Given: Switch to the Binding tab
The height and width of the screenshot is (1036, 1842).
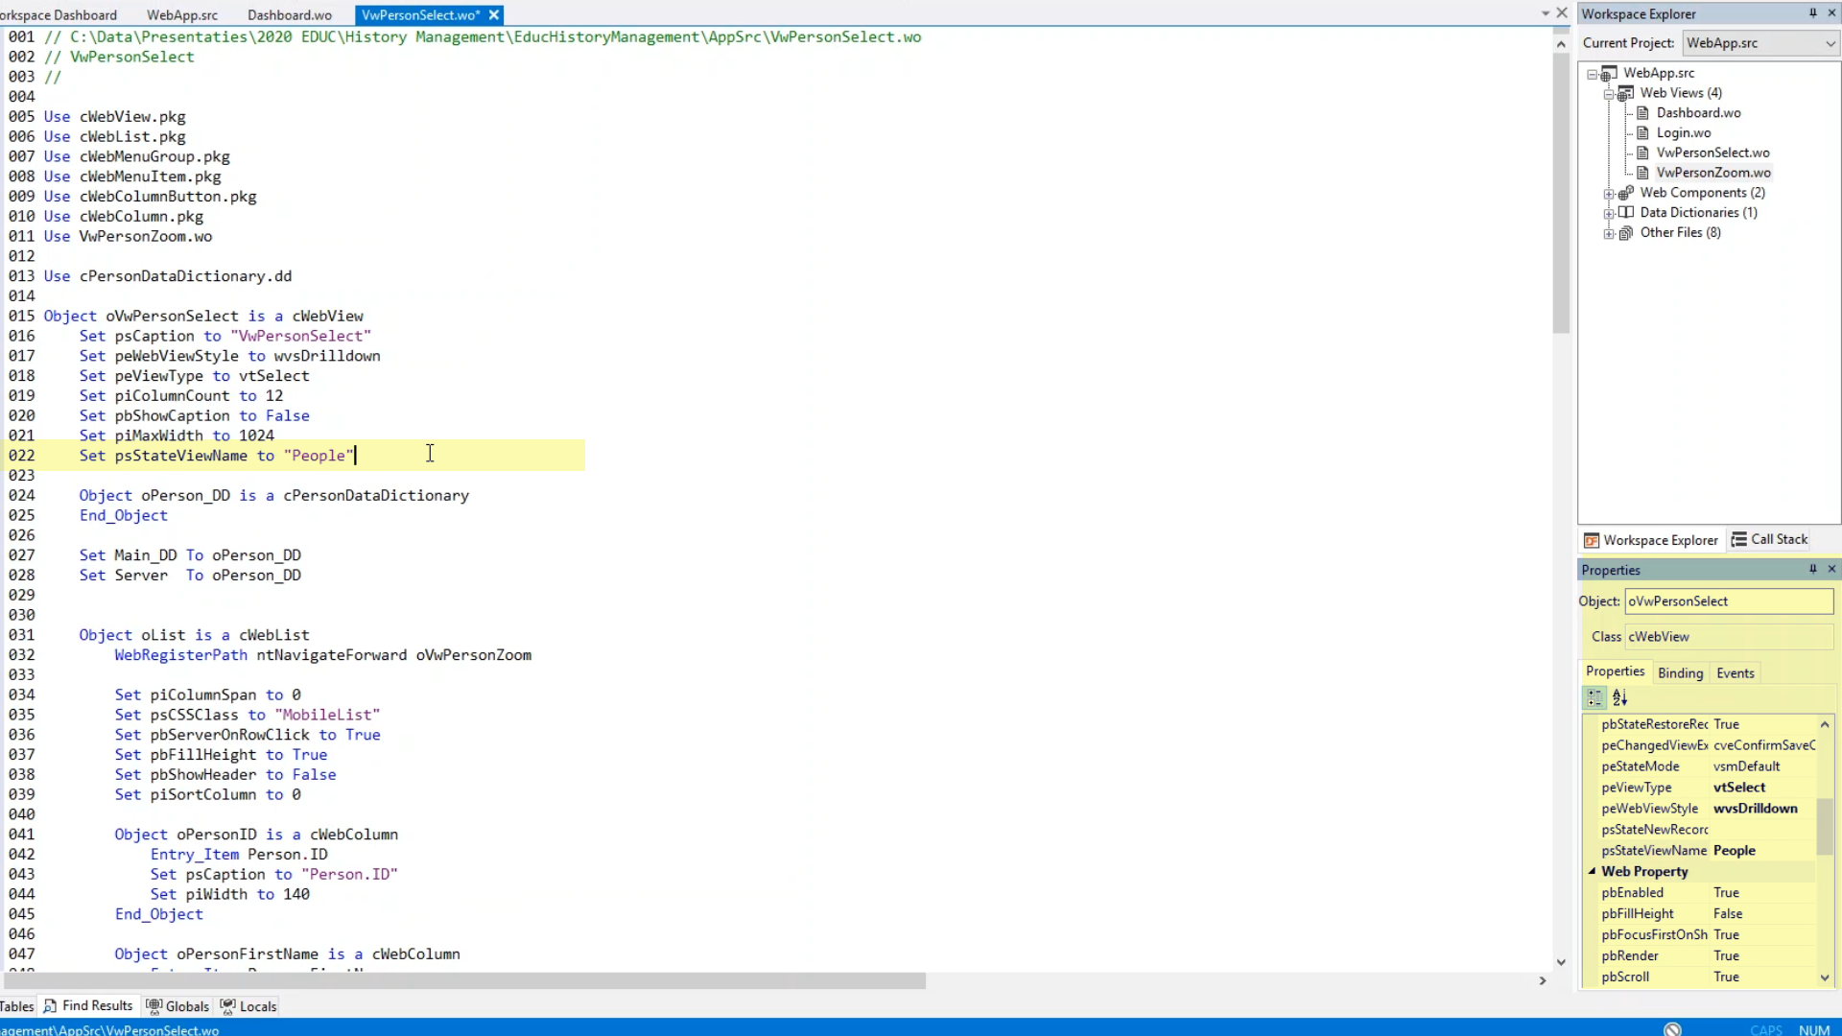Looking at the screenshot, I should click(x=1680, y=673).
